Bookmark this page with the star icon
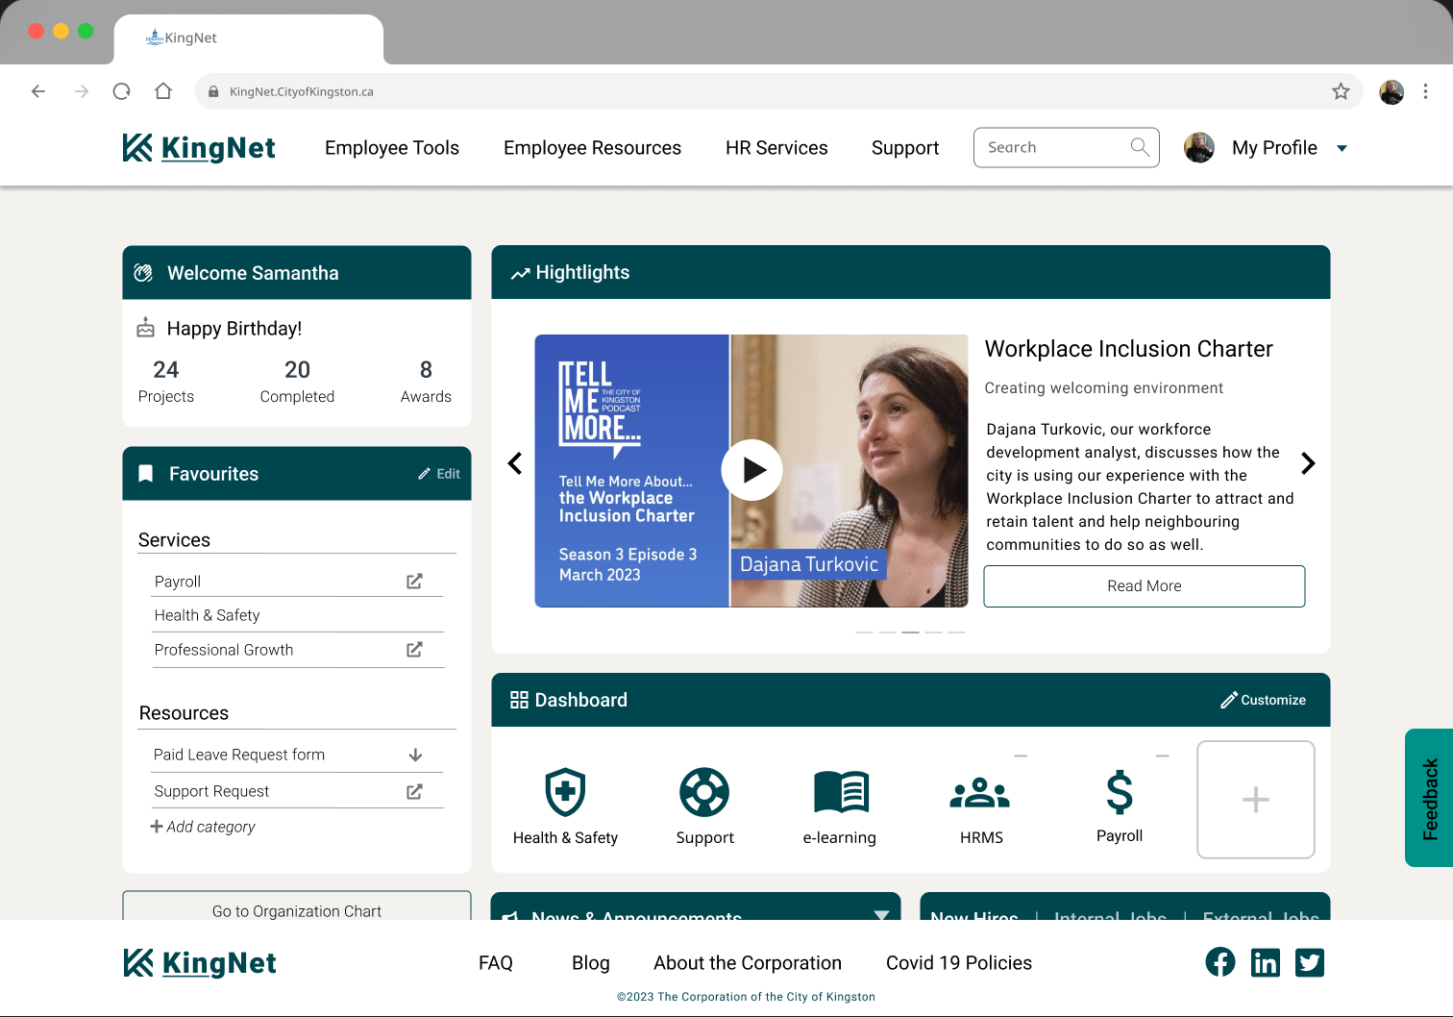 1341,91
